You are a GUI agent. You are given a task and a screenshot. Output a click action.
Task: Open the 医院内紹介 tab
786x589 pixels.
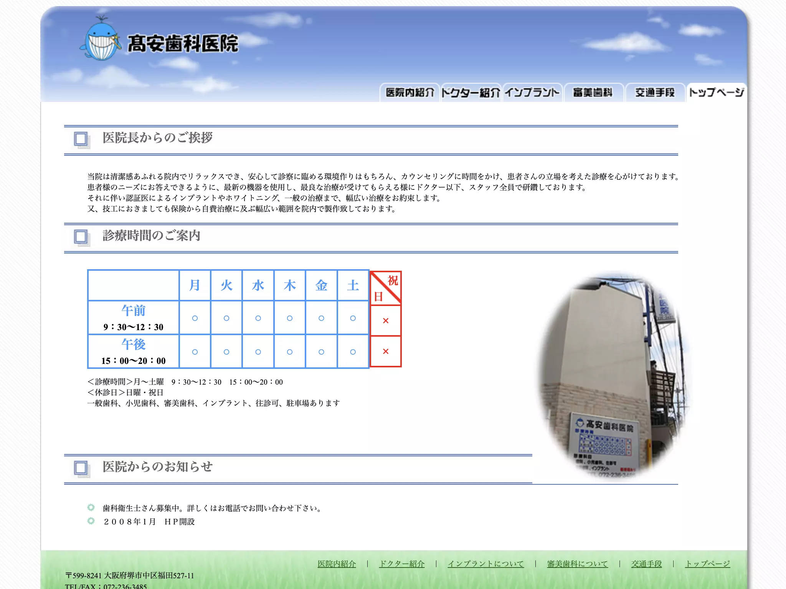point(410,92)
